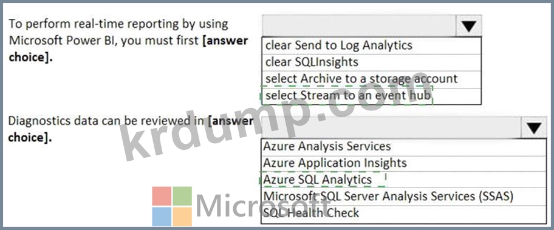Choose Azure Analysis Services option

click(x=403, y=147)
